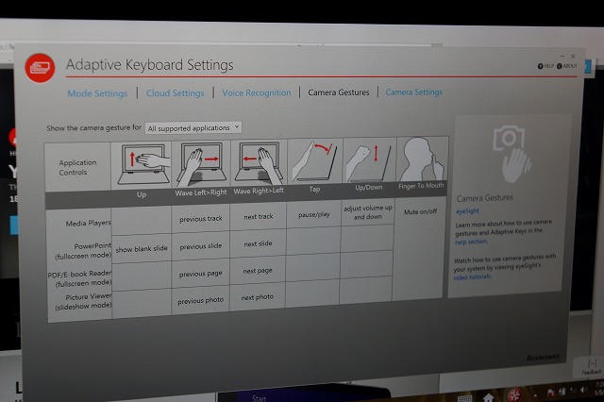Select the Finger To Mouth gesture icon

pyautogui.click(x=422, y=159)
